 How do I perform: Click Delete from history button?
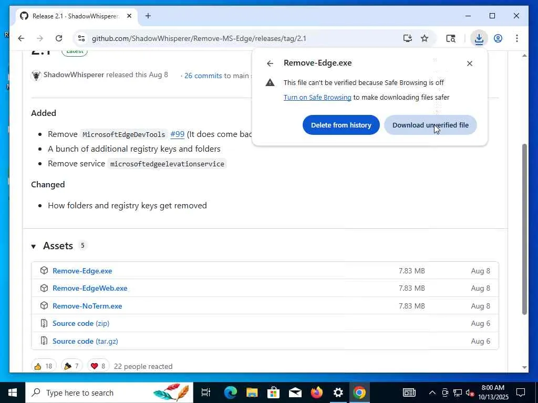point(341,125)
